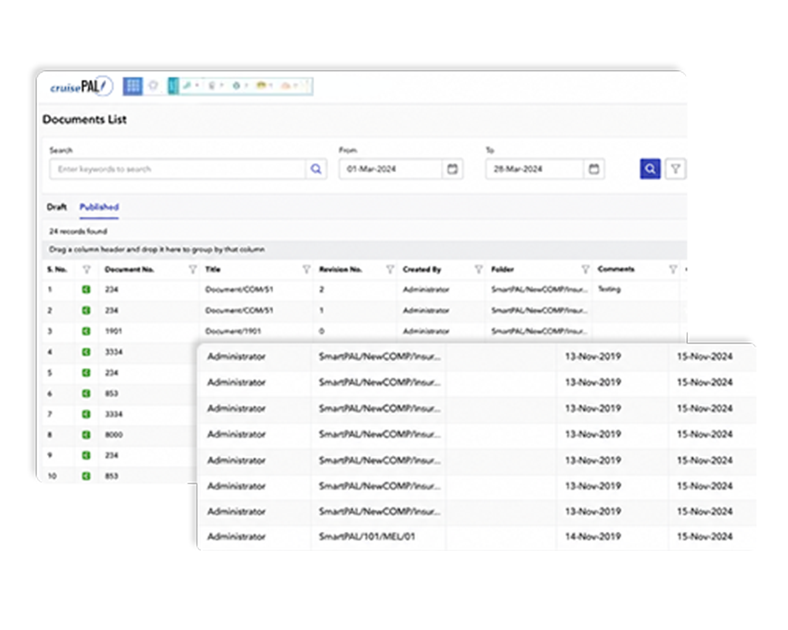
Task: Click the cruisePAL logo
Action: [81, 87]
